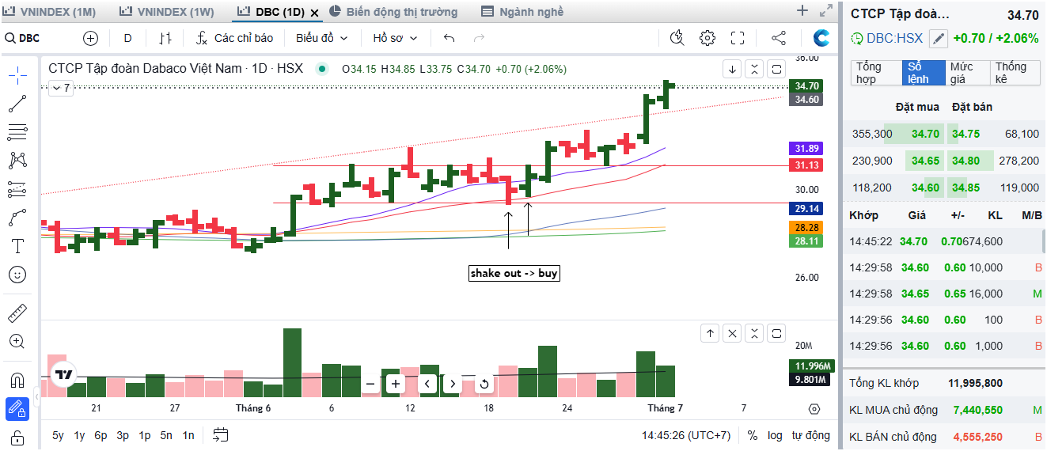The width and height of the screenshot is (1047, 451).
Task: Expand the collapsed indicators legend (7)
Action: point(60,88)
